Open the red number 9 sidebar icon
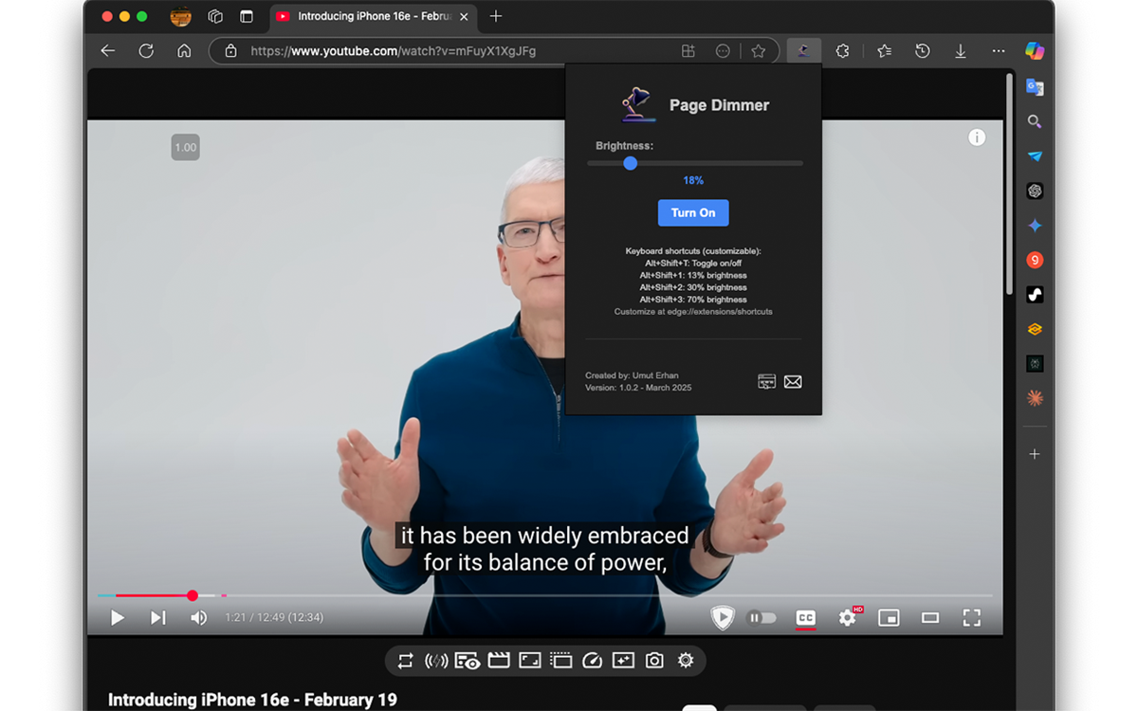This screenshot has height=711, width=1138. tap(1035, 260)
